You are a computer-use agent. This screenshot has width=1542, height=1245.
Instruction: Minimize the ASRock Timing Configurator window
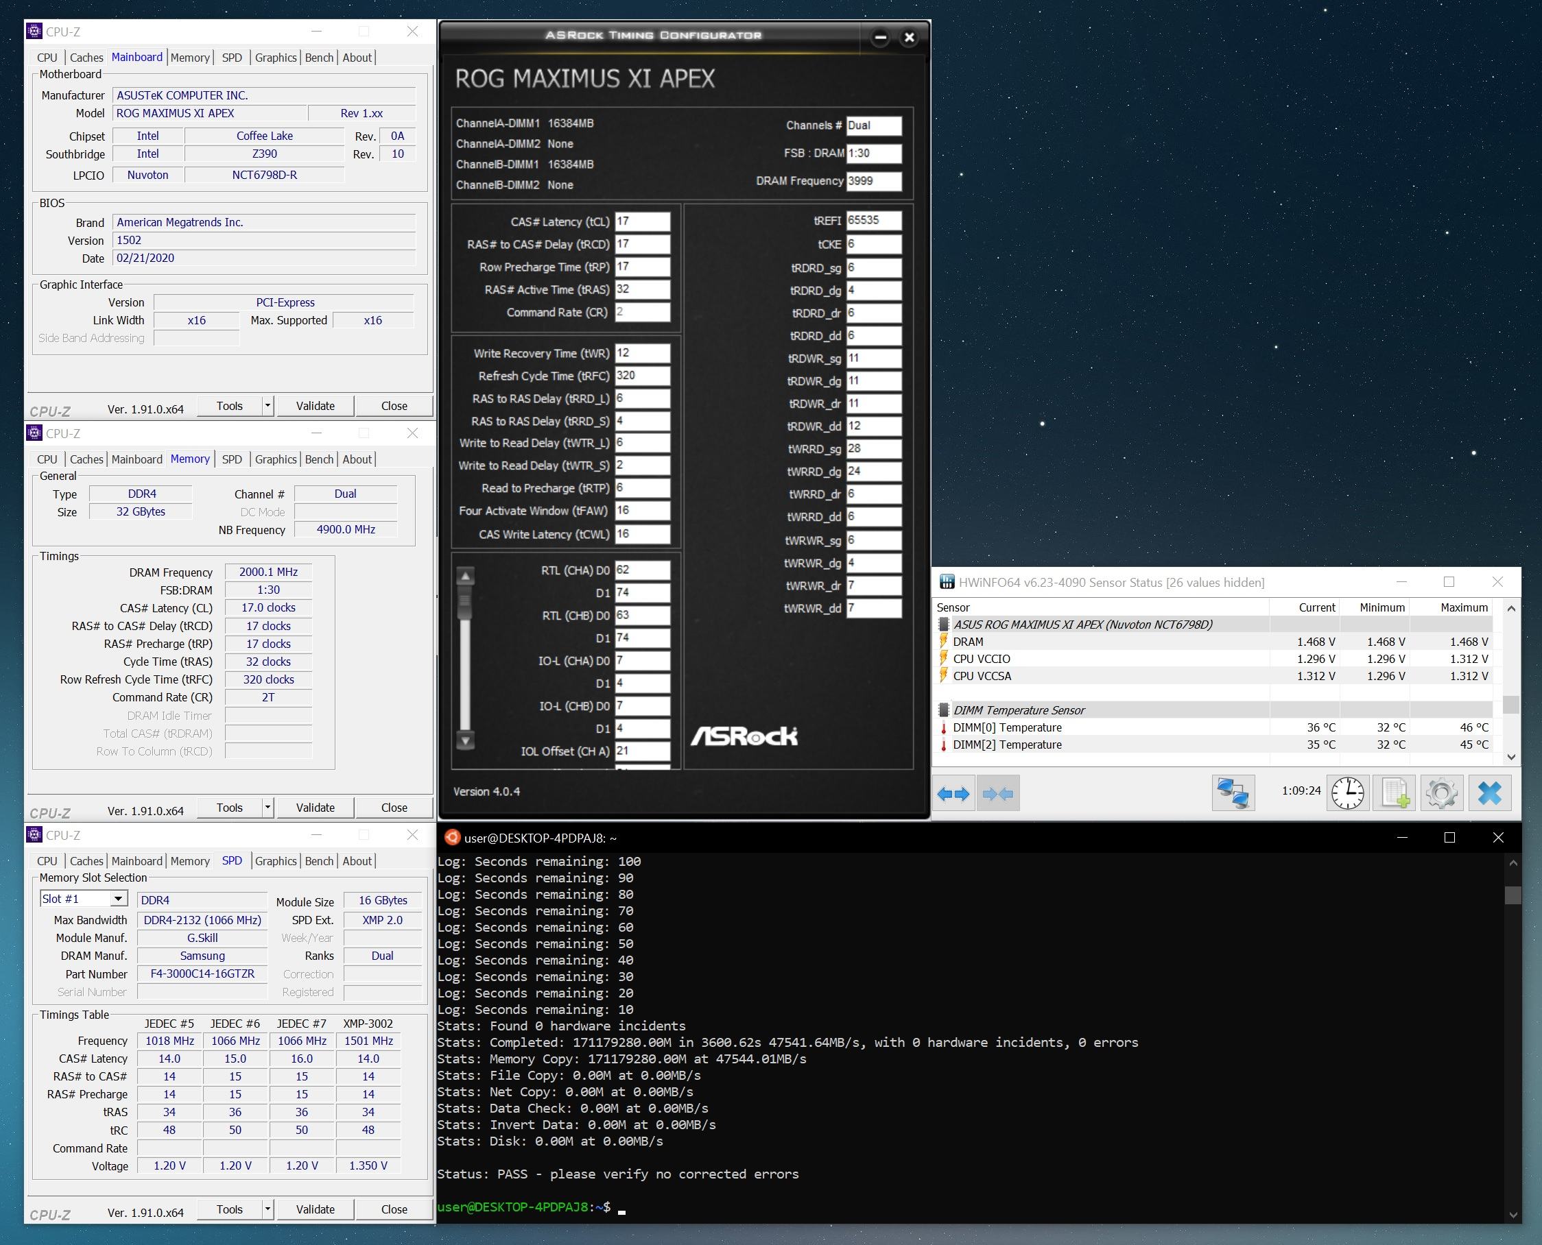point(881,37)
